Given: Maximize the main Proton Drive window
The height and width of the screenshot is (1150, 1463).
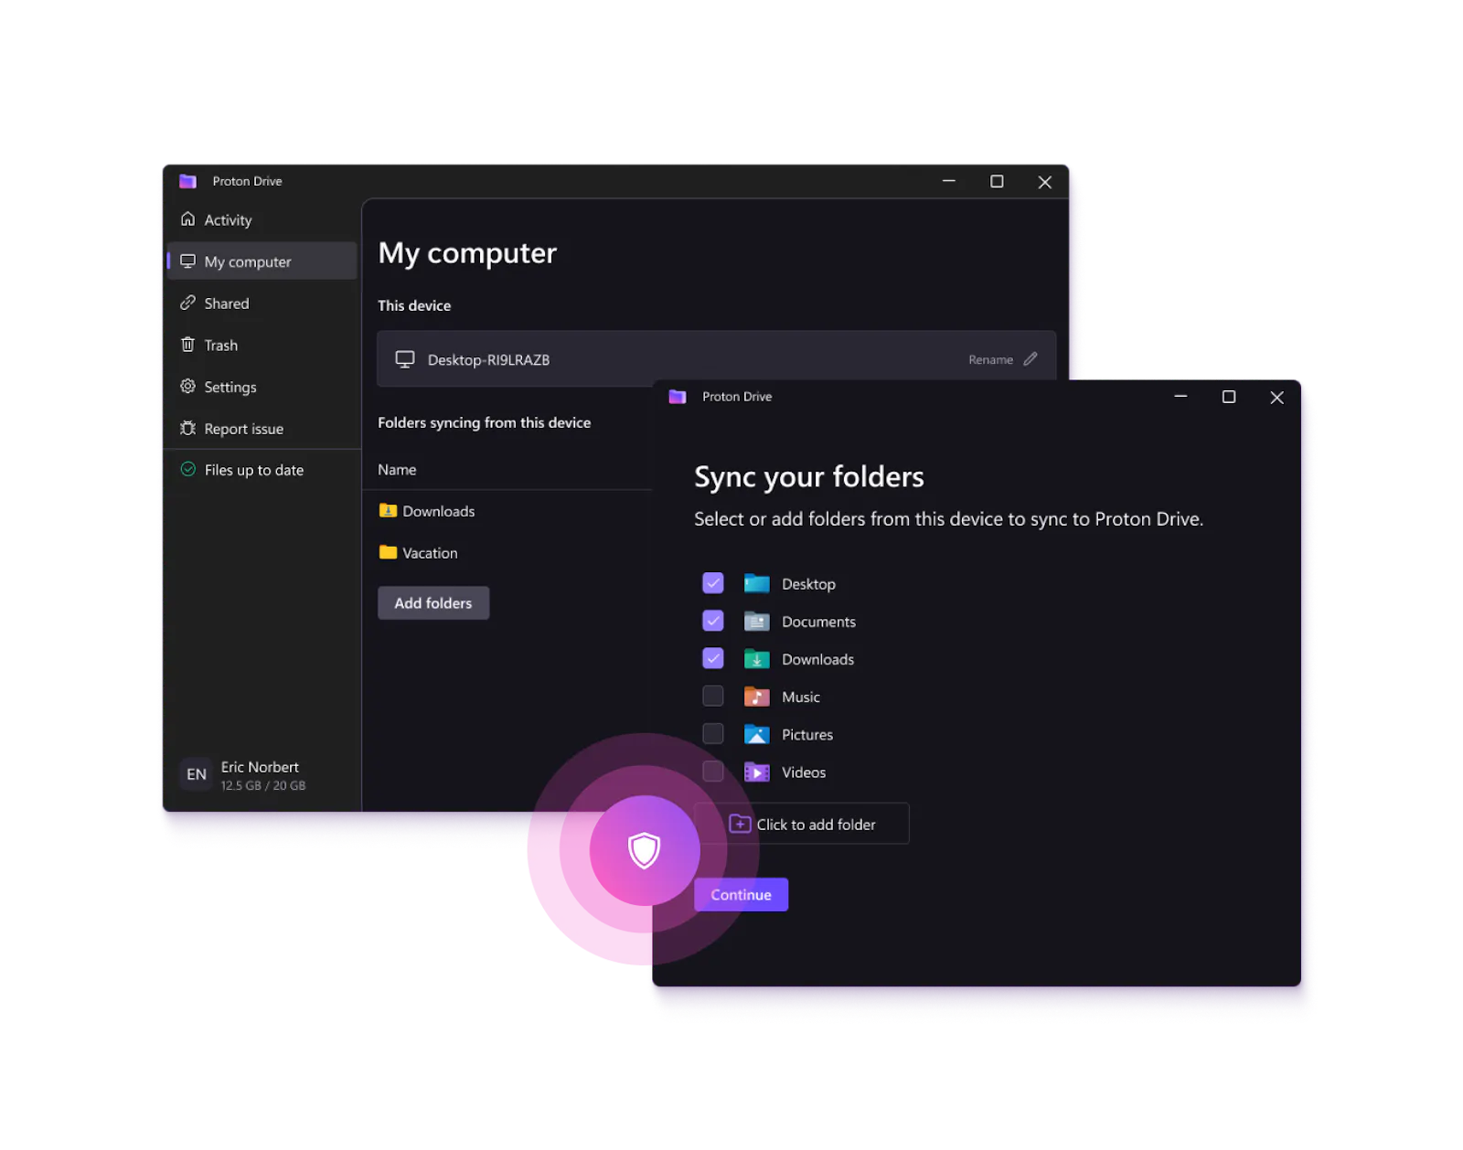Looking at the screenshot, I should [997, 181].
